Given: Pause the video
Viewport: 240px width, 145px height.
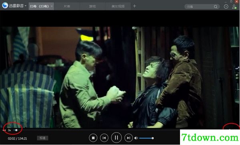Looking at the screenshot, I should (x=116, y=138).
